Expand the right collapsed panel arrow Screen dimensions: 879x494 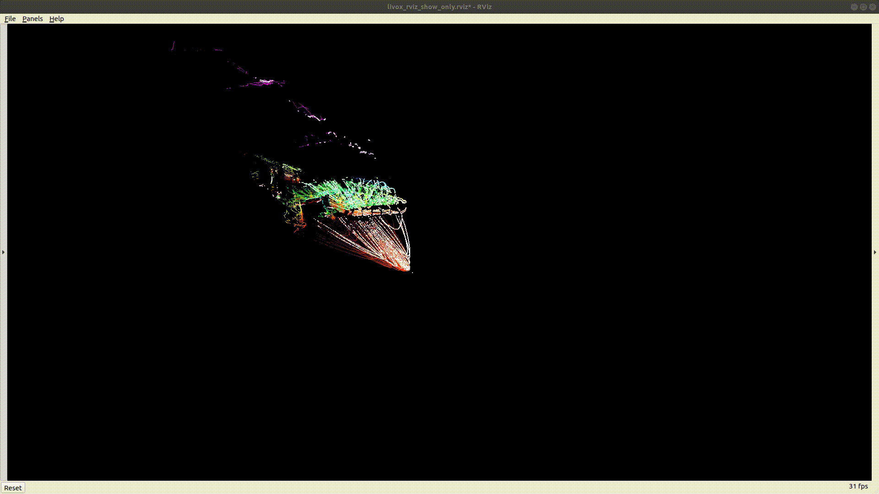pyautogui.click(x=875, y=252)
